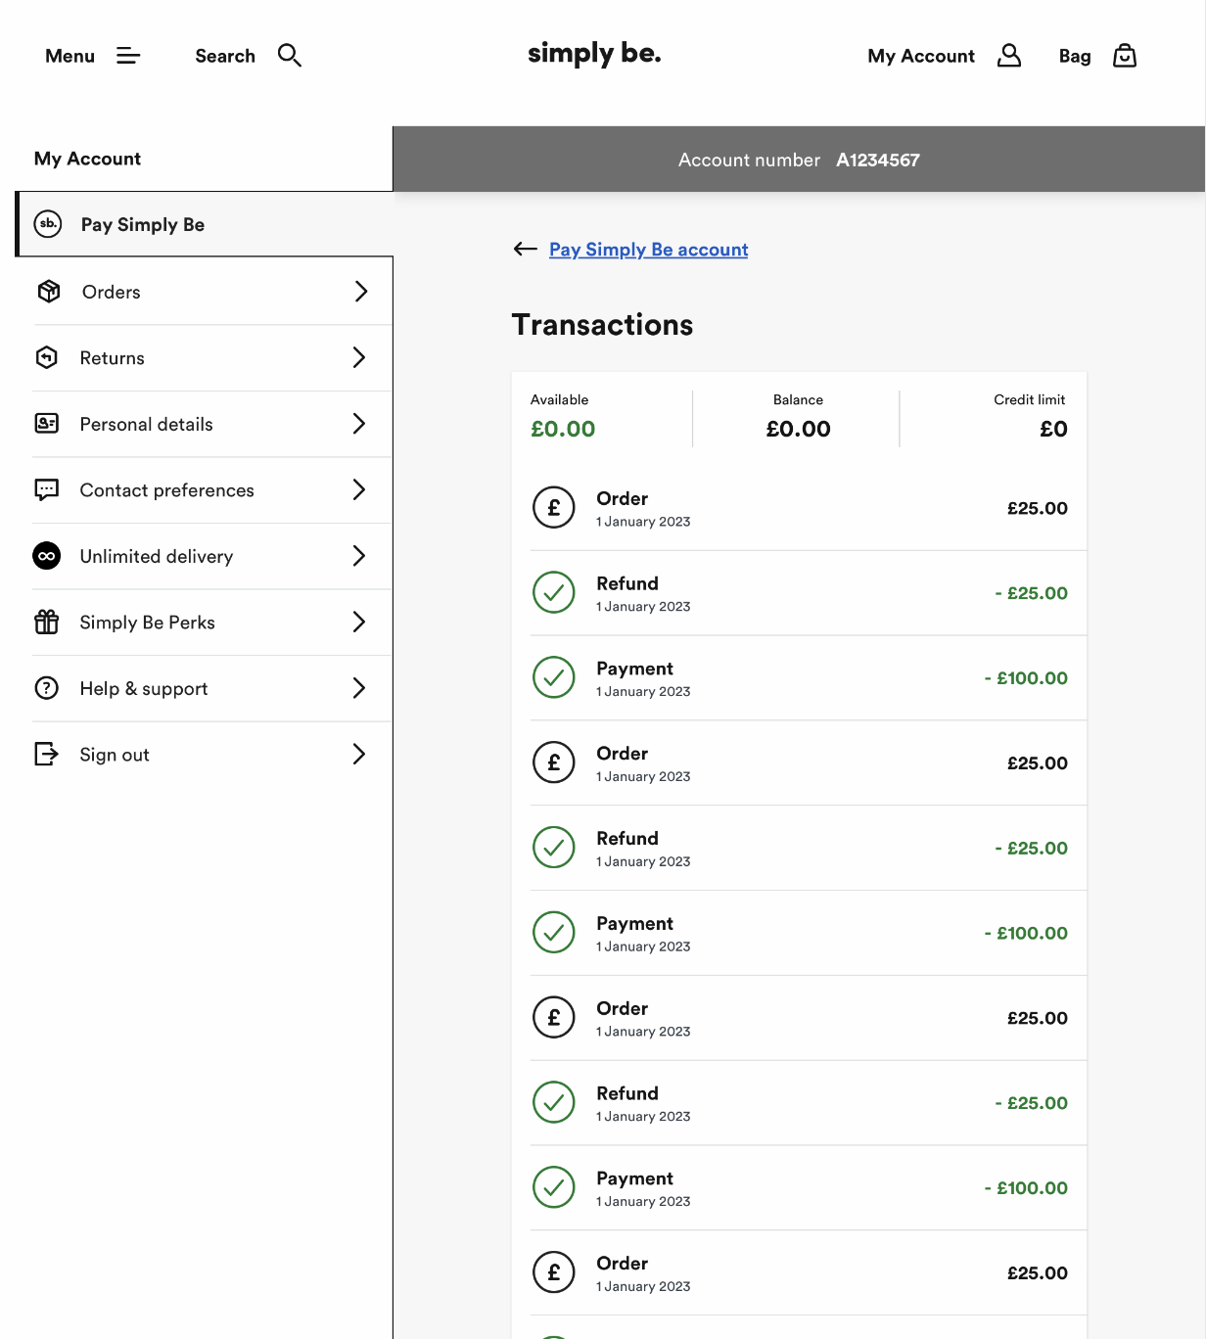1206x1339 pixels.
Task: Expand the Orders chevron
Action: (x=360, y=292)
